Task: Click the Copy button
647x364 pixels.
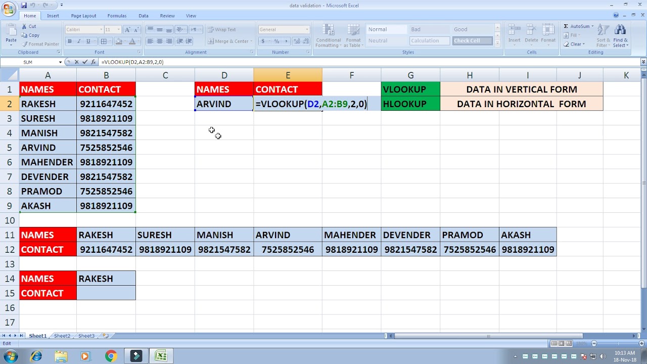Action: point(30,35)
